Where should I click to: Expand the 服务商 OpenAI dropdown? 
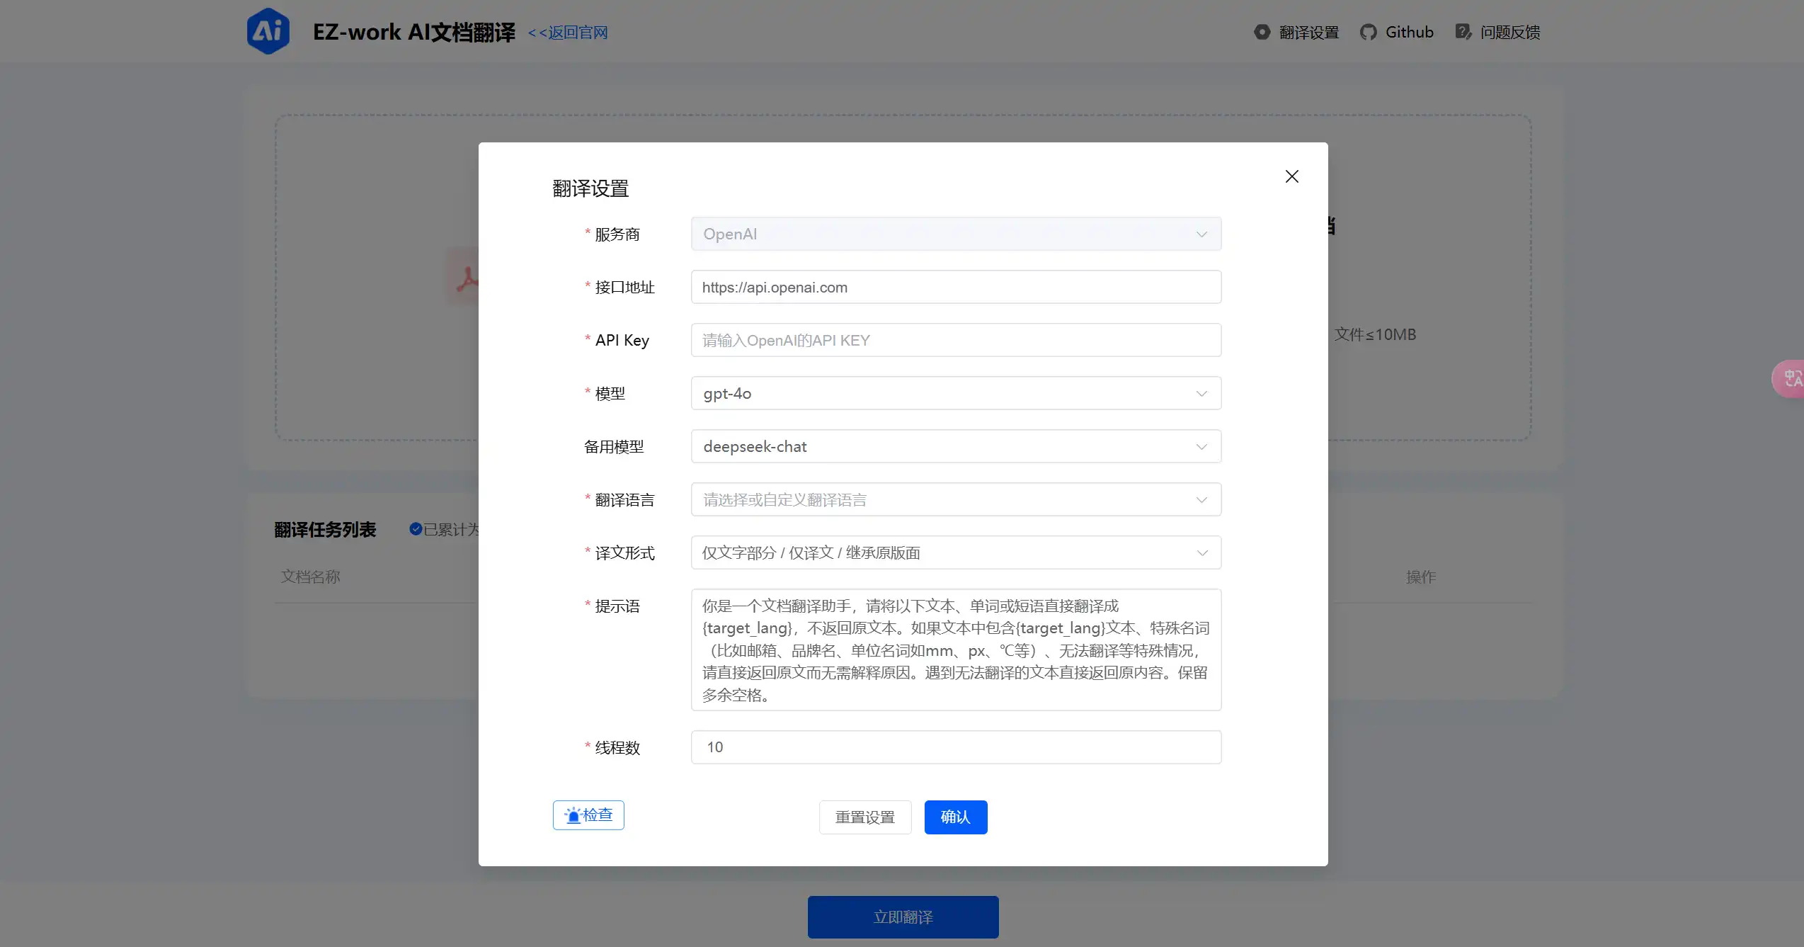pyautogui.click(x=956, y=234)
